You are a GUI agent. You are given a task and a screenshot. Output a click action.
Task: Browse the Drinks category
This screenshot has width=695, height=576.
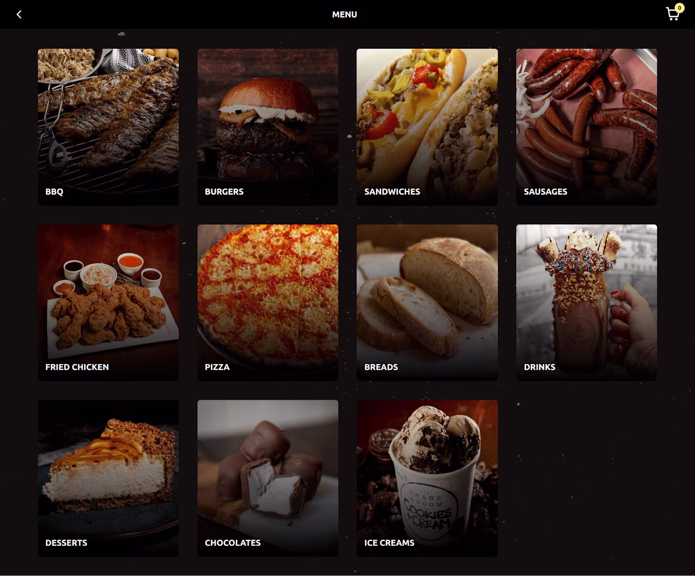click(587, 303)
